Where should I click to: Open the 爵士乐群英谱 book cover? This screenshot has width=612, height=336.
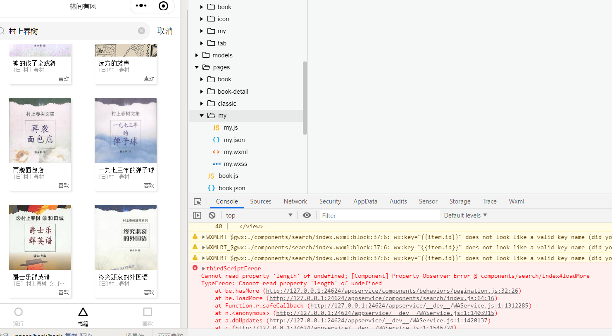pyautogui.click(x=40, y=237)
